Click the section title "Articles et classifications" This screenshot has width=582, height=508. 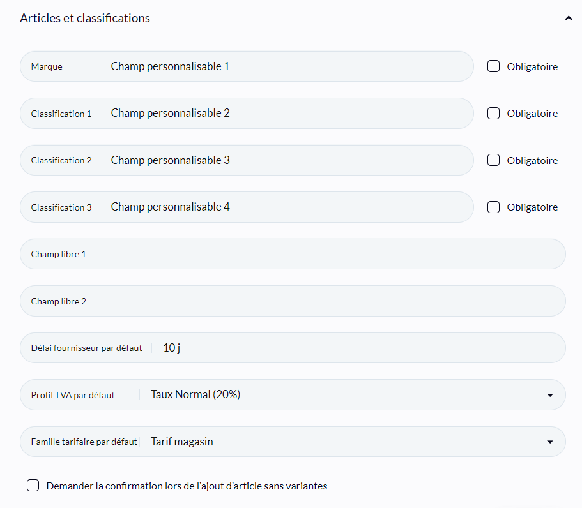[x=85, y=18]
